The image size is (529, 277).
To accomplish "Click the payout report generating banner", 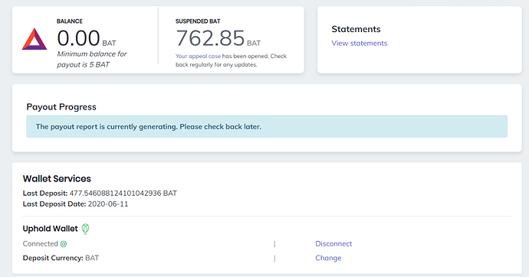I will click(x=267, y=126).
